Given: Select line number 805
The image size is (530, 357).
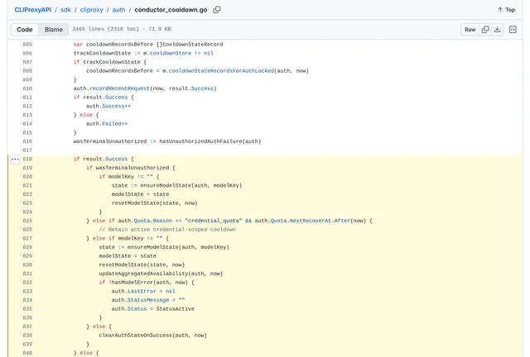Looking at the screenshot, I should click(27, 44).
